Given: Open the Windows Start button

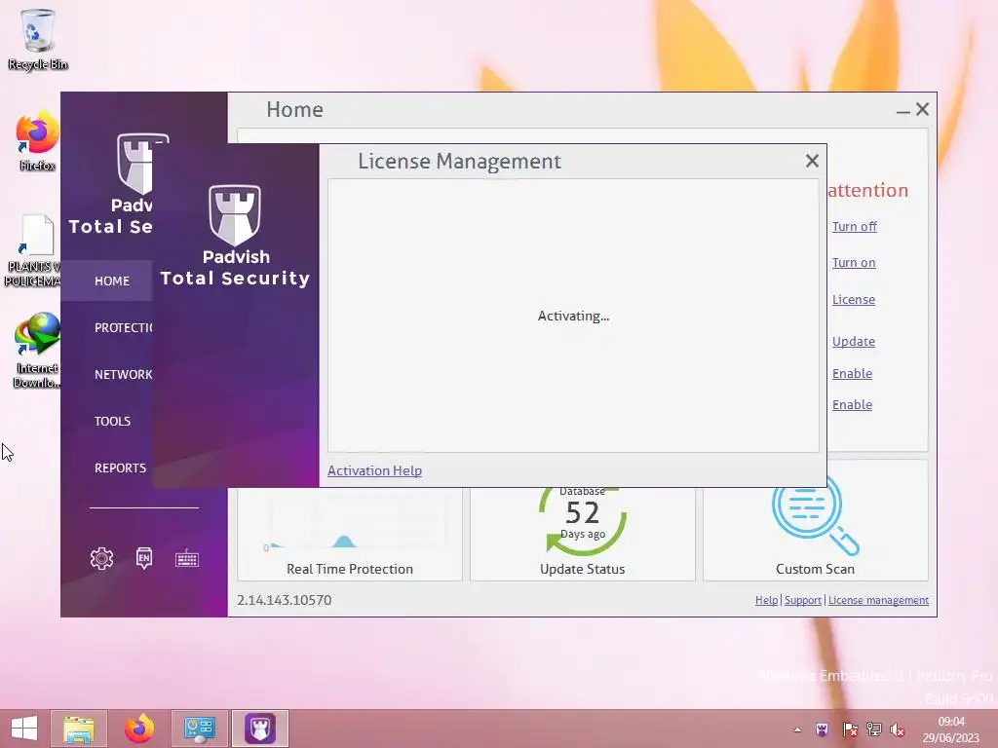Looking at the screenshot, I should tap(24, 729).
